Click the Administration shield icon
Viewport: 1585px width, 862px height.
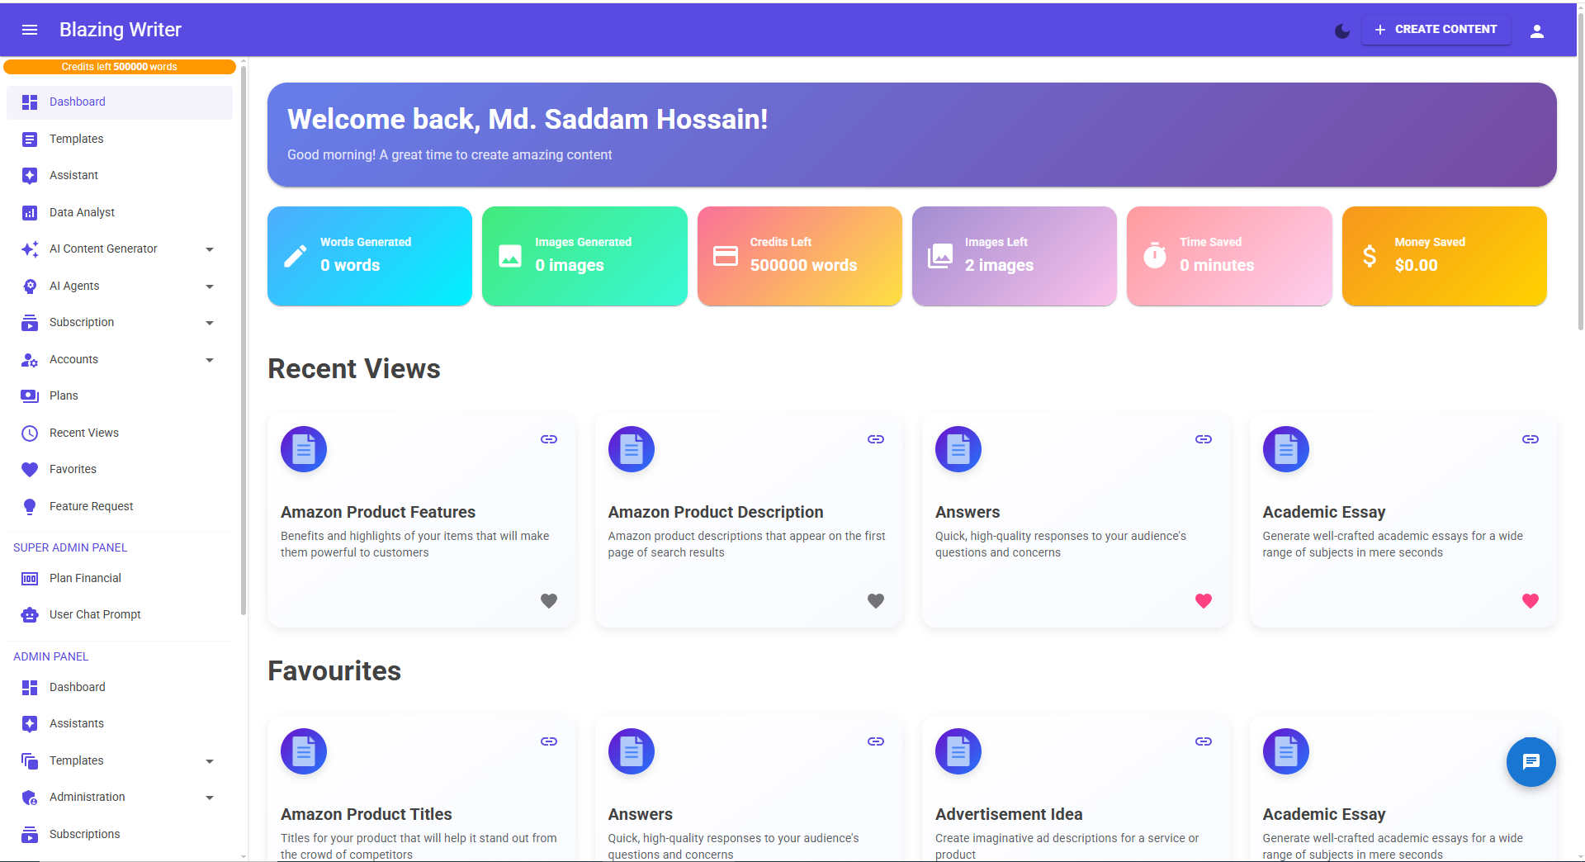[30, 798]
